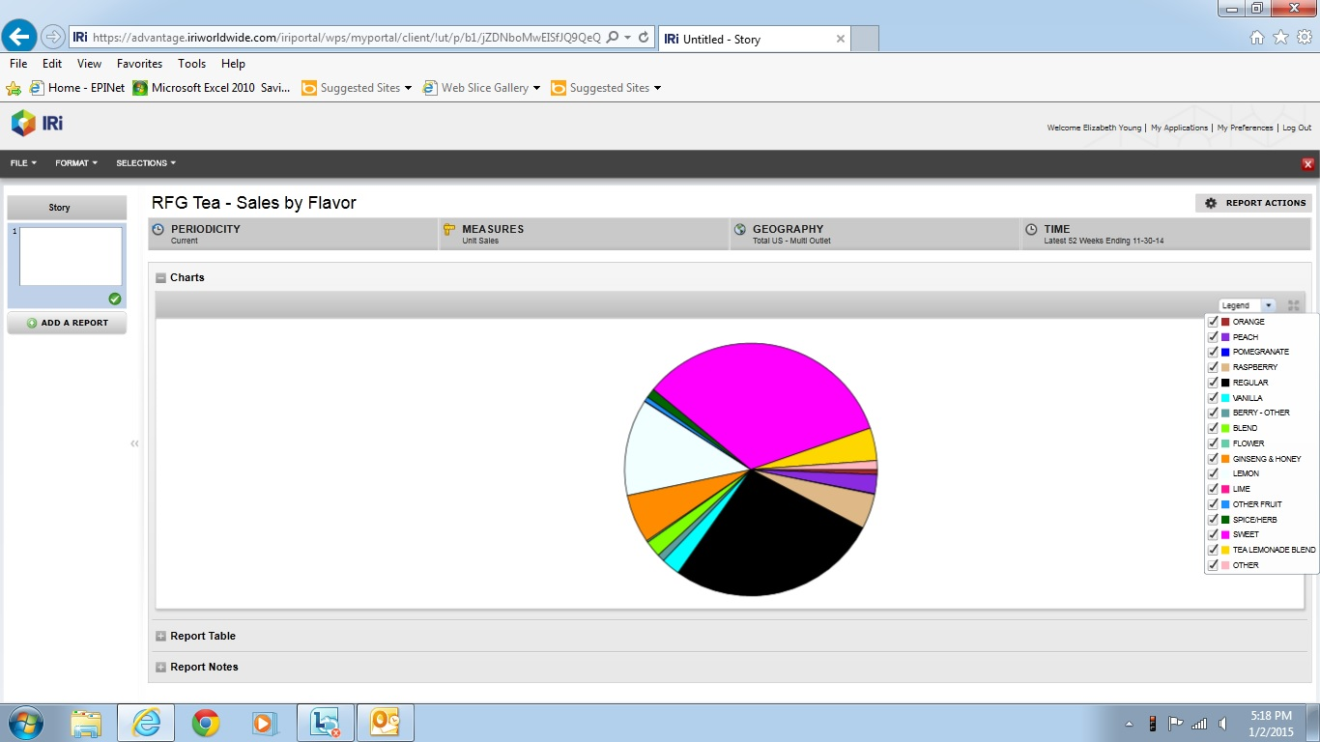Click the IRi logo
Image resolution: width=1320 pixels, height=742 pixels.
[x=37, y=123]
